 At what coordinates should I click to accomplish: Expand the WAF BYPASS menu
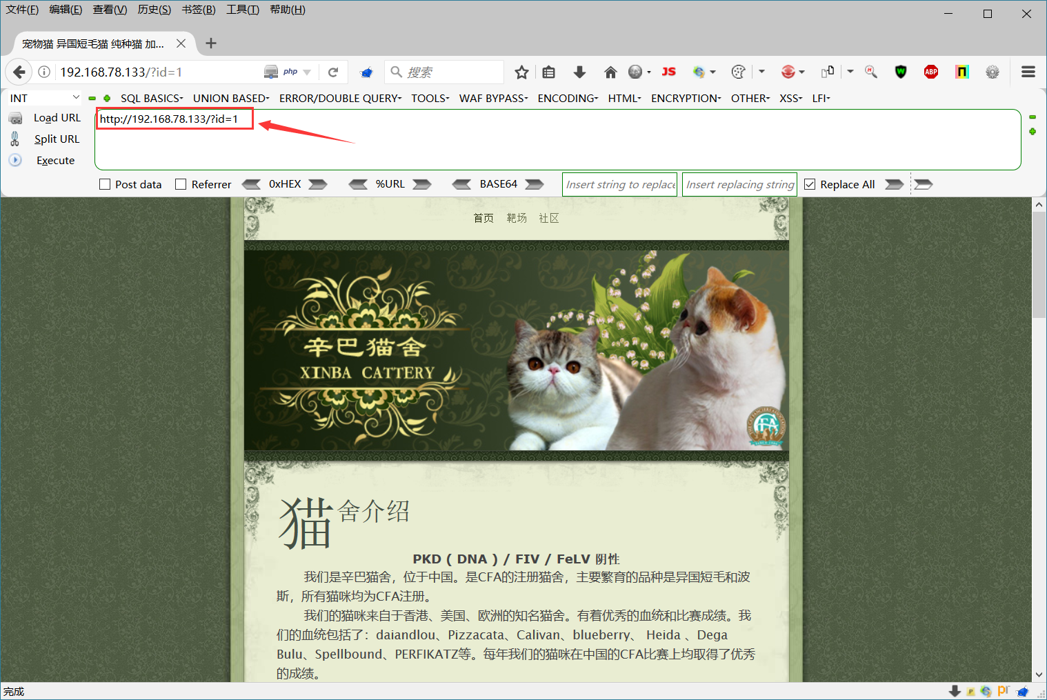pyautogui.click(x=494, y=98)
